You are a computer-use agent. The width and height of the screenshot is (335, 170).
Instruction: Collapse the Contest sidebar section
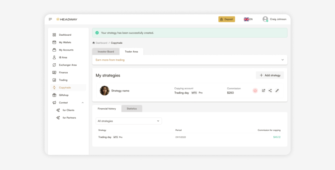[83, 103]
